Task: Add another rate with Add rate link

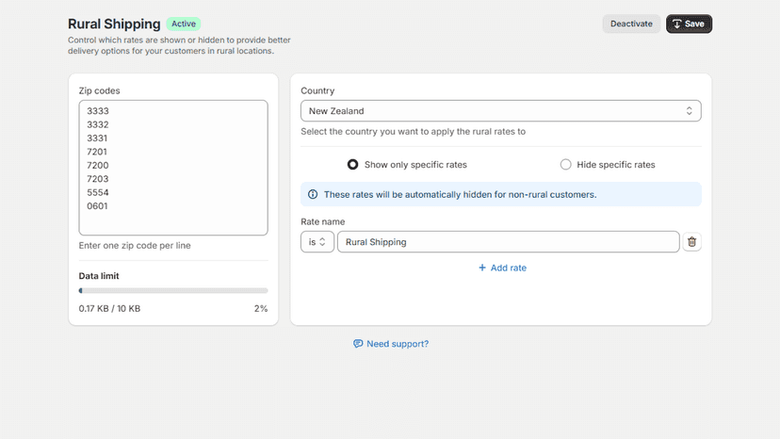Action: coord(502,268)
